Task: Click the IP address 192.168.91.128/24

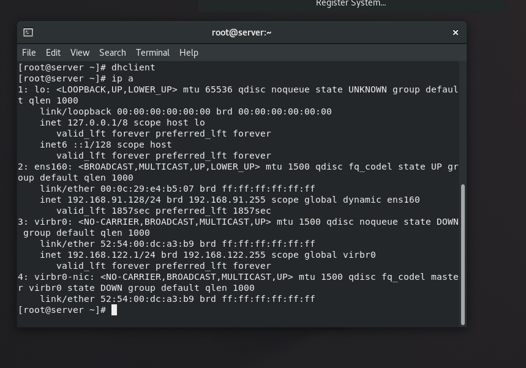Action: 114,200
